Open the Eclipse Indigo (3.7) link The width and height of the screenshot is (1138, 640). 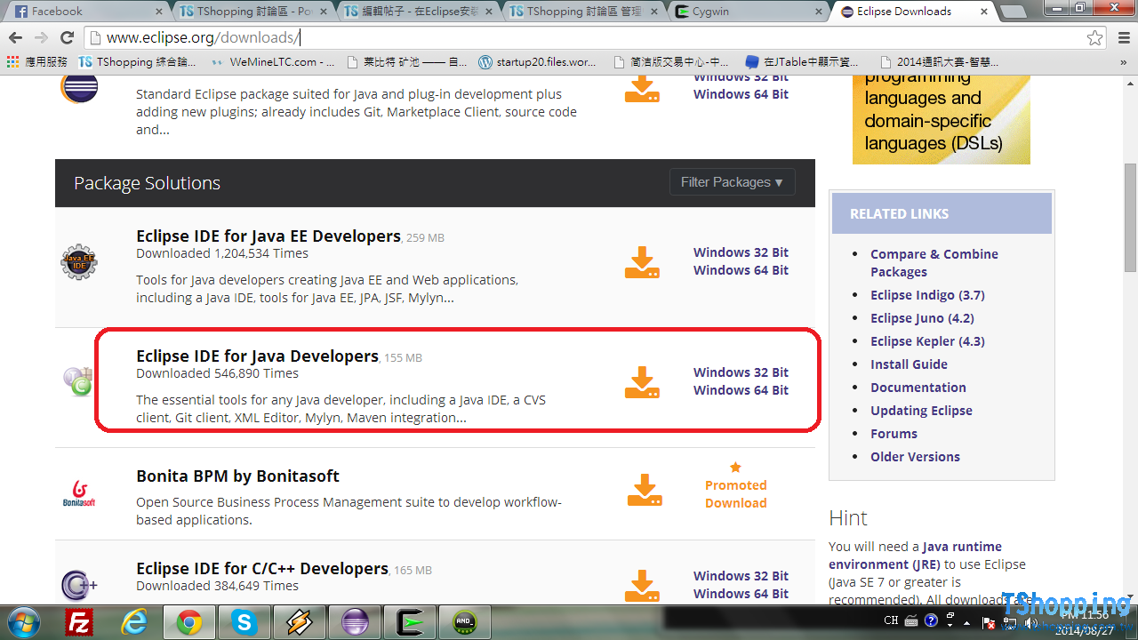coord(927,295)
